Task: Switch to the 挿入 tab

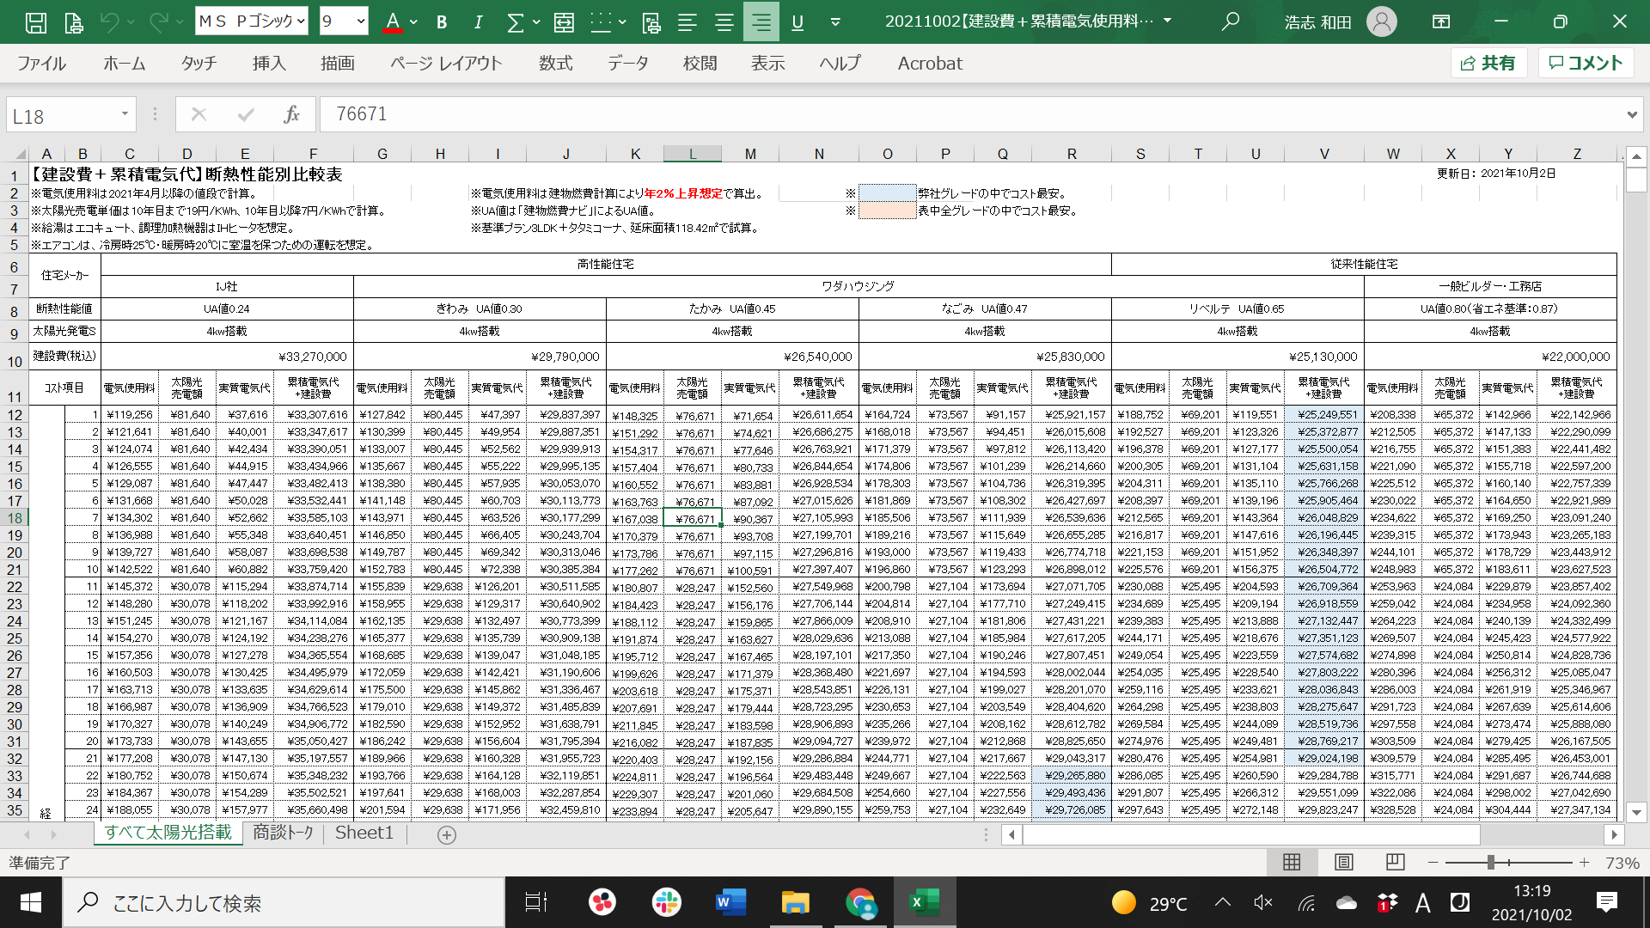Action: tap(269, 64)
